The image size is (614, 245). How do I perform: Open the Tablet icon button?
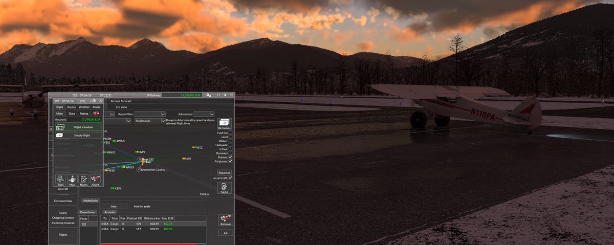pos(225,188)
